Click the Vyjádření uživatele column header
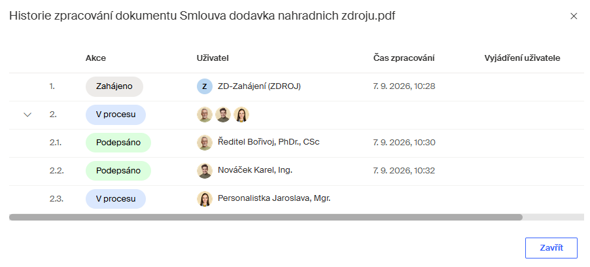Image resolution: width=590 pixels, height=267 pixels. tap(522, 58)
